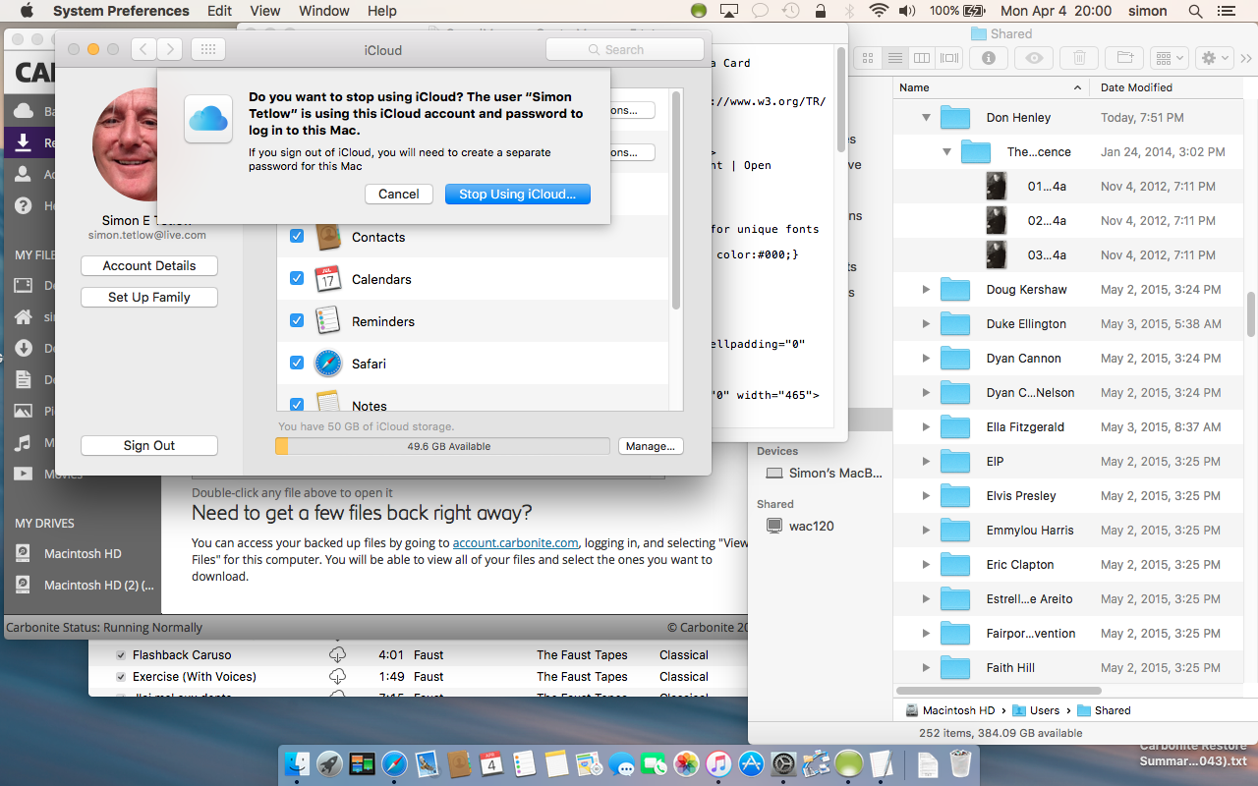
Task: Open Account Details in iCloud preferences
Action: coord(149,265)
